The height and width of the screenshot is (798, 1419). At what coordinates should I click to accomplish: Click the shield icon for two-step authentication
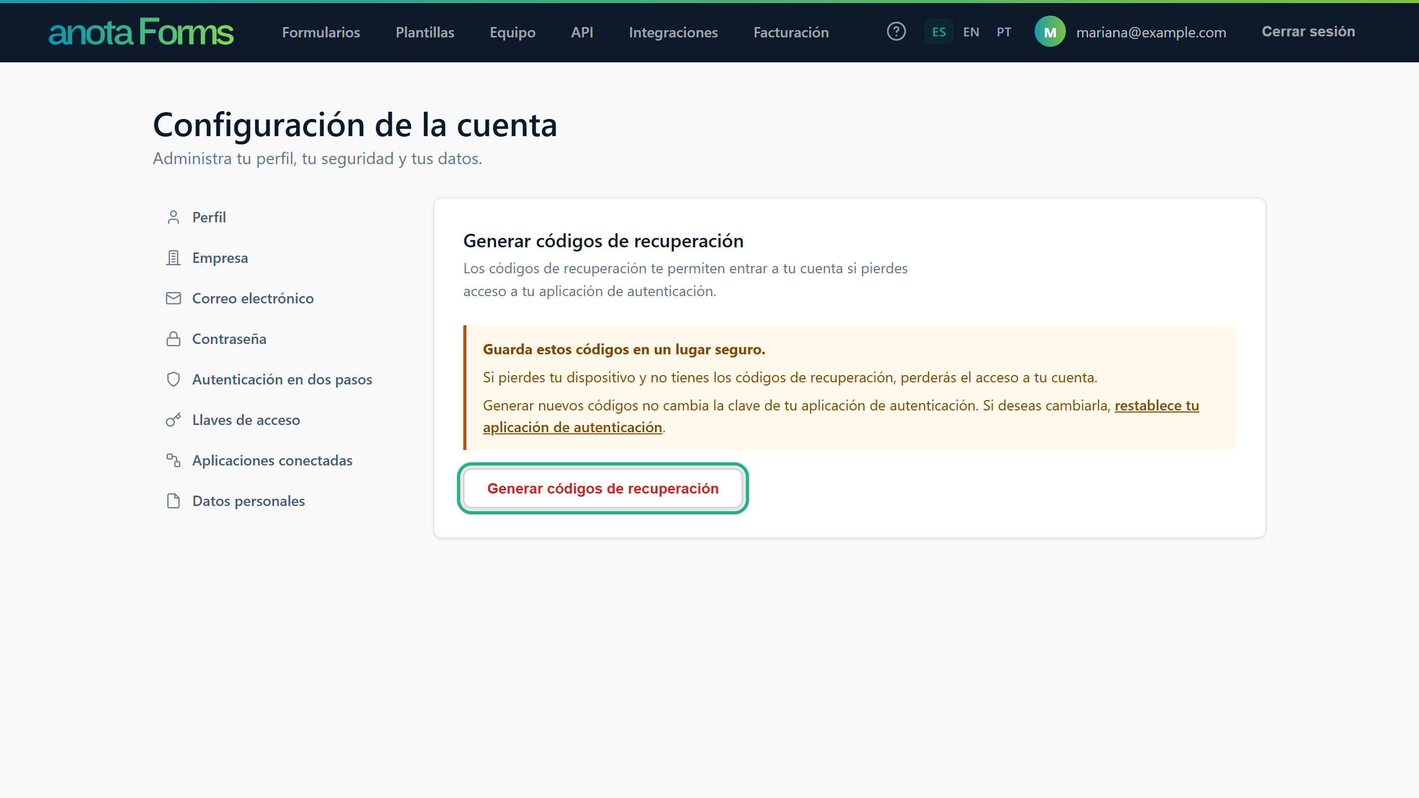click(173, 379)
